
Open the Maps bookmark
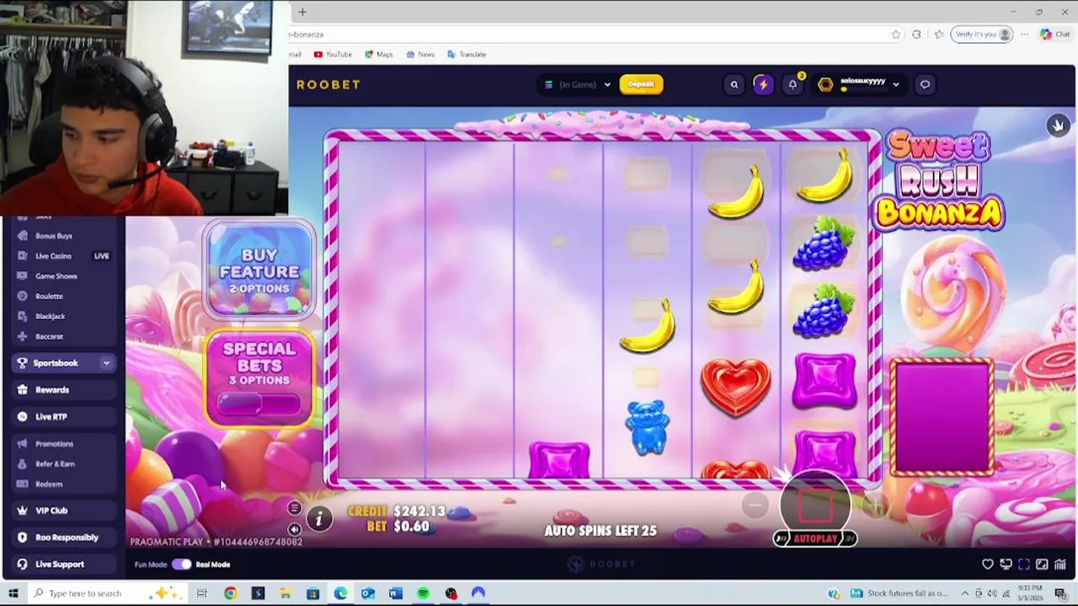(x=379, y=54)
